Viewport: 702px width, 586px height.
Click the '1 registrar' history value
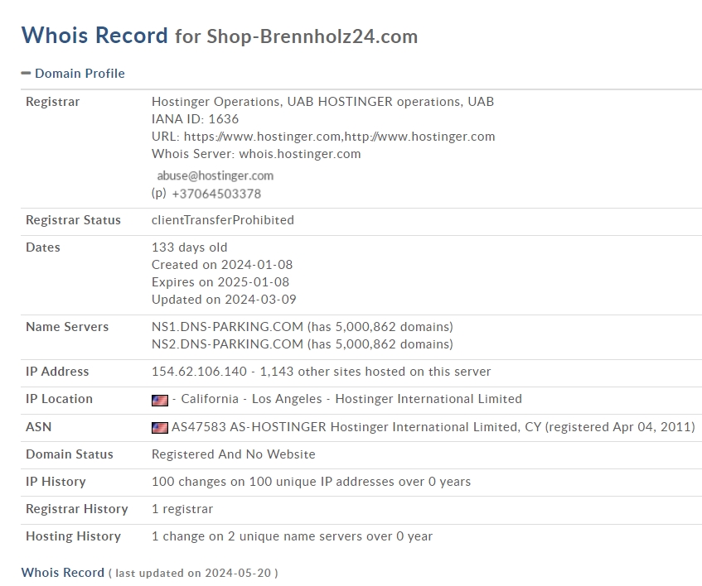click(x=182, y=509)
